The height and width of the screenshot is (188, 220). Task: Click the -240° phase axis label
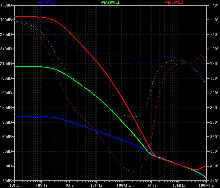pyautogui.click(x=214, y=108)
